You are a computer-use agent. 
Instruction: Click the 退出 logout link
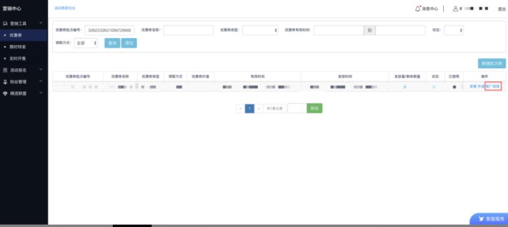[x=501, y=9]
